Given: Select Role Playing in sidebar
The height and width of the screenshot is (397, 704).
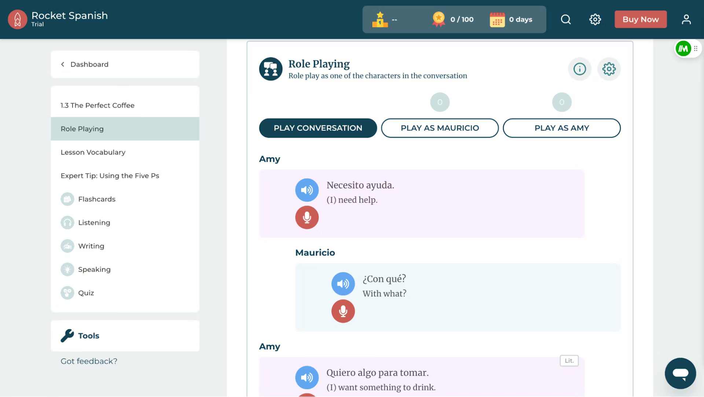Looking at the screenshot, I should point(125,129).
